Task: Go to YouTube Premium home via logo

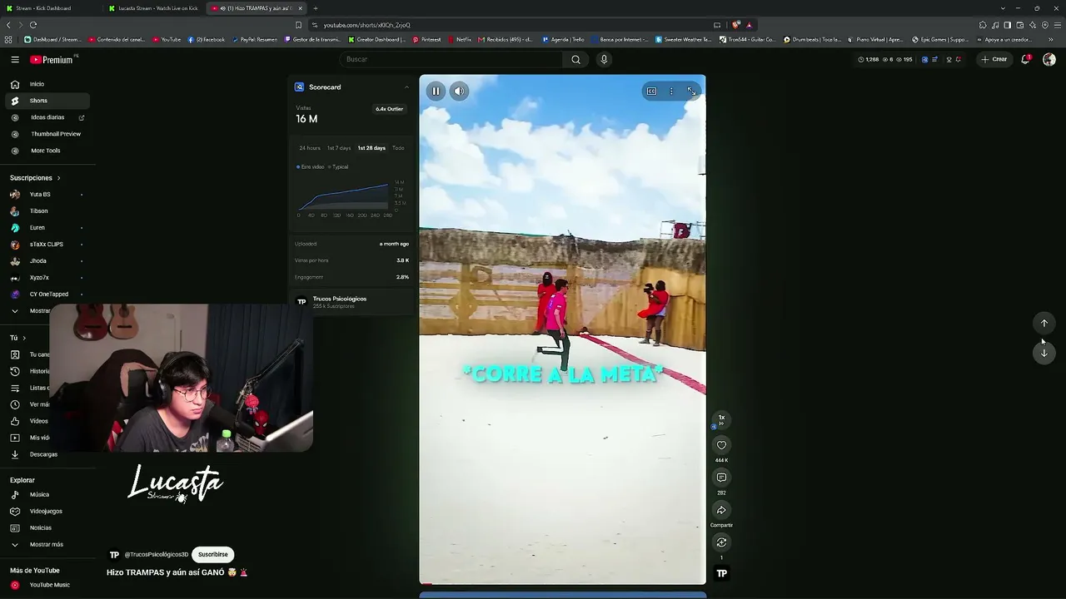Action: pyautogui.click(x=52, y=60)
